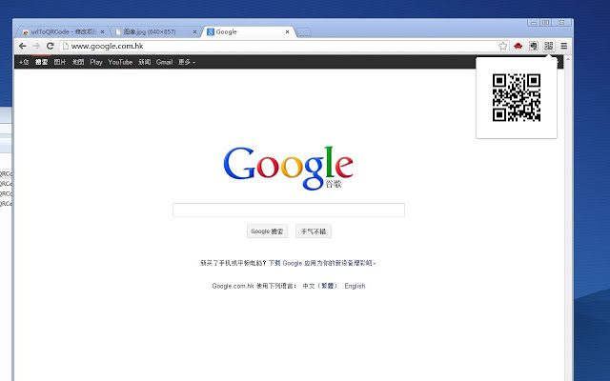Click the page scrollbar up arrow
The image size is (610, 381).
point(568,59)
